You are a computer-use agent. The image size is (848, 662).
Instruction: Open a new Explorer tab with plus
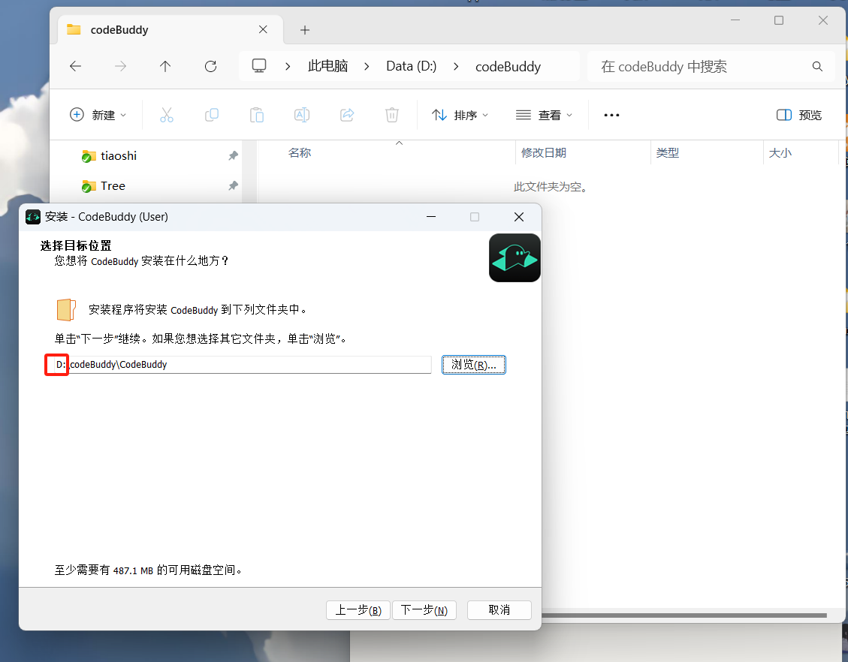(305, 30)
